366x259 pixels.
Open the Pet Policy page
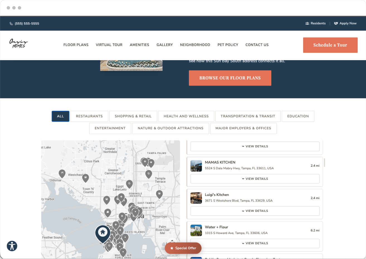point(228,45)
